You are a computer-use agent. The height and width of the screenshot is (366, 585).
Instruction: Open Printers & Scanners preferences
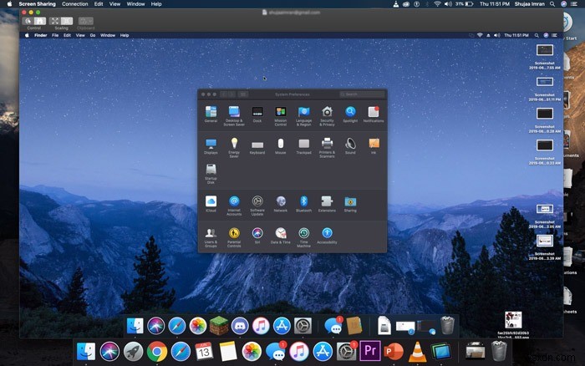tap(328, 147)
